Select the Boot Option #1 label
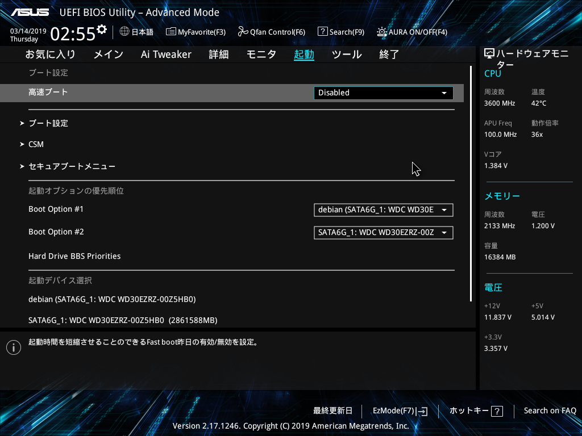 pyautogui.click(x=56, y=209)
